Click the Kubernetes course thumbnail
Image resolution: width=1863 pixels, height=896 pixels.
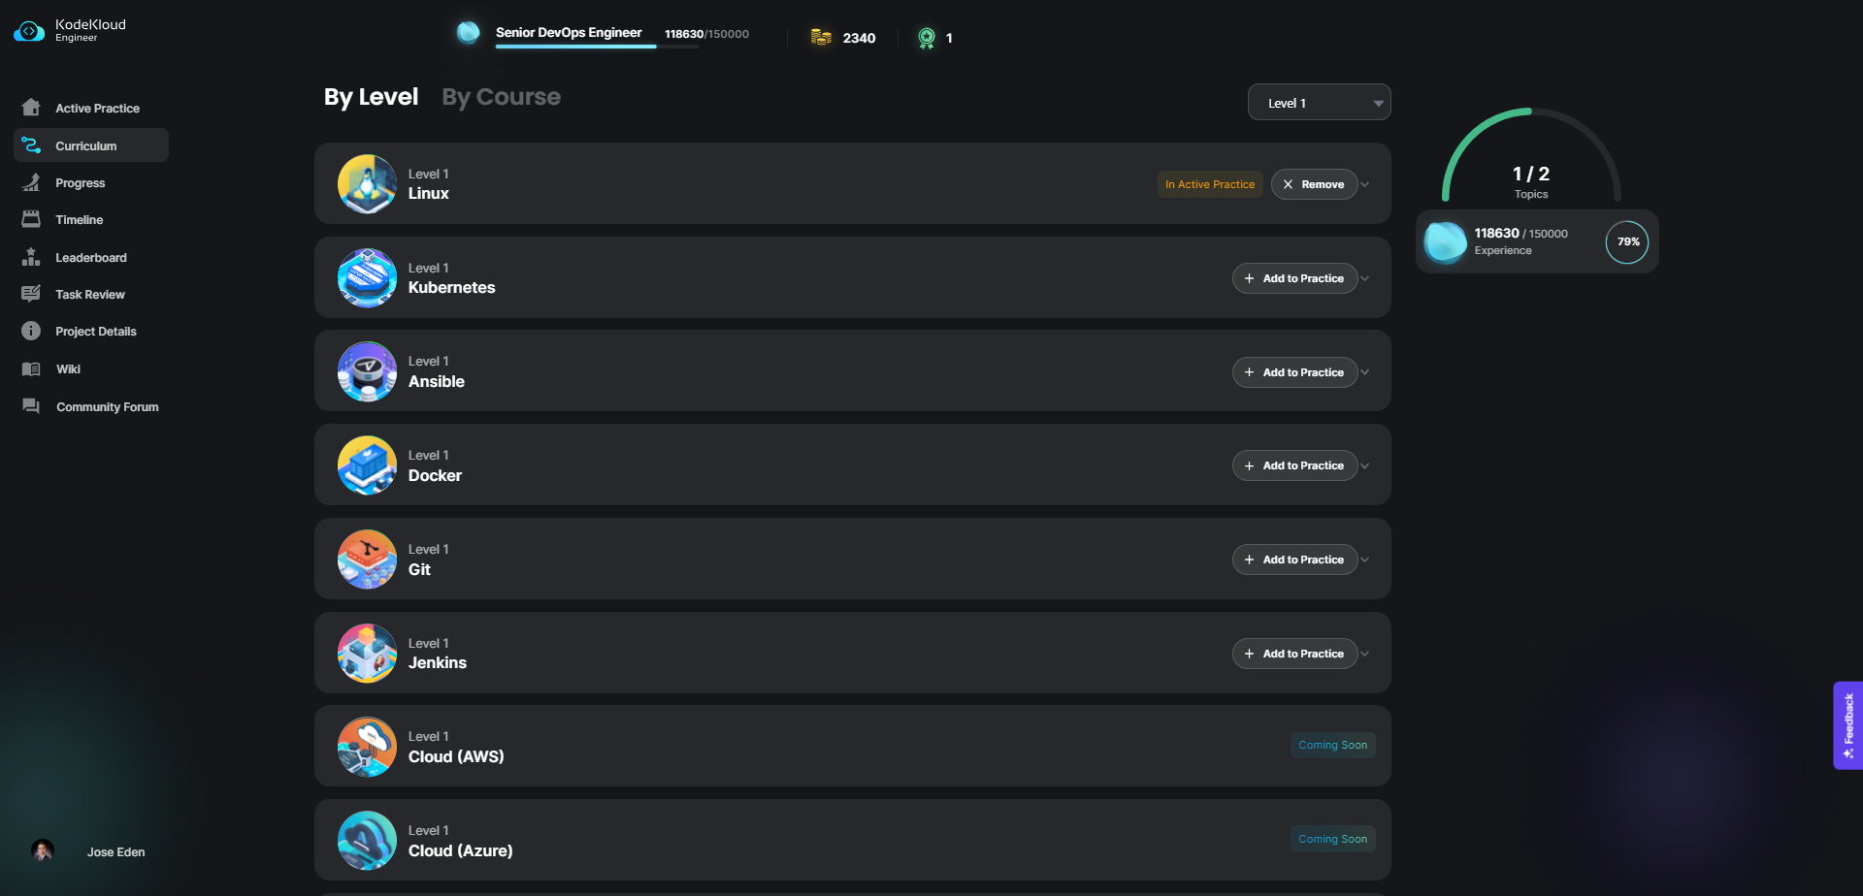pyautogui.click(x=367, y=278)
